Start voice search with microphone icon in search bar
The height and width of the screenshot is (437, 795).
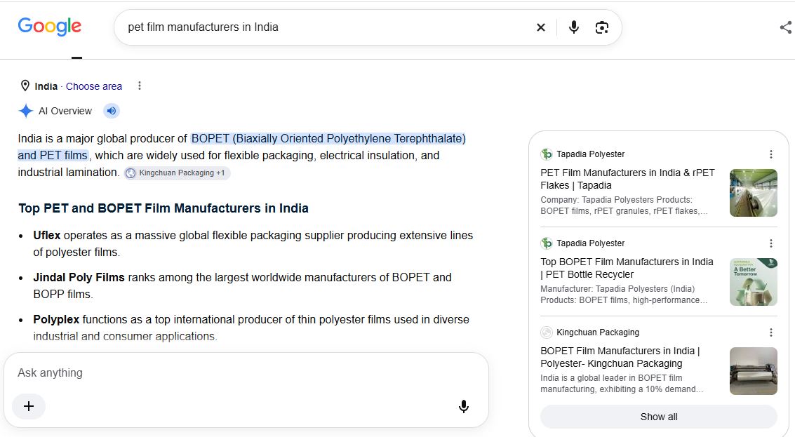[x=573, y=27]
